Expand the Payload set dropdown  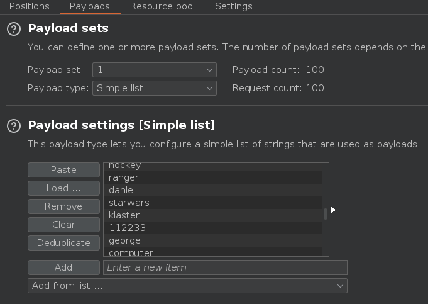coord(154,70)
